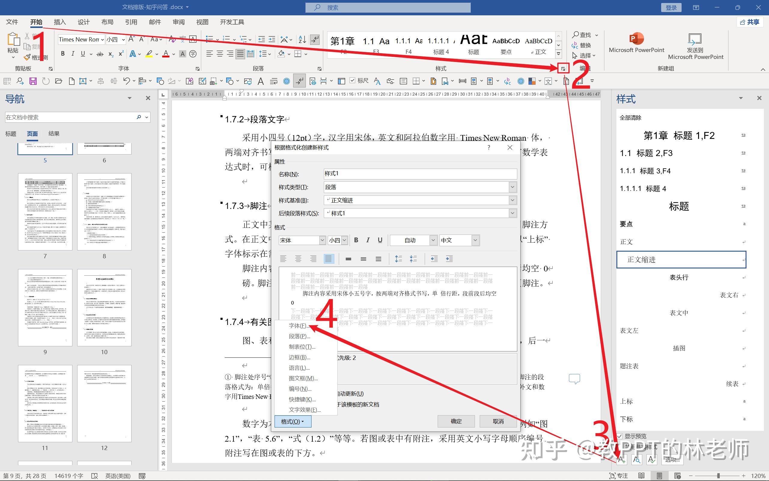This screenshot has height=481, width=769.
Task: Open the 宋体 font dropdown in dialog
Action: pyautogui.click(x=322, y=240)
